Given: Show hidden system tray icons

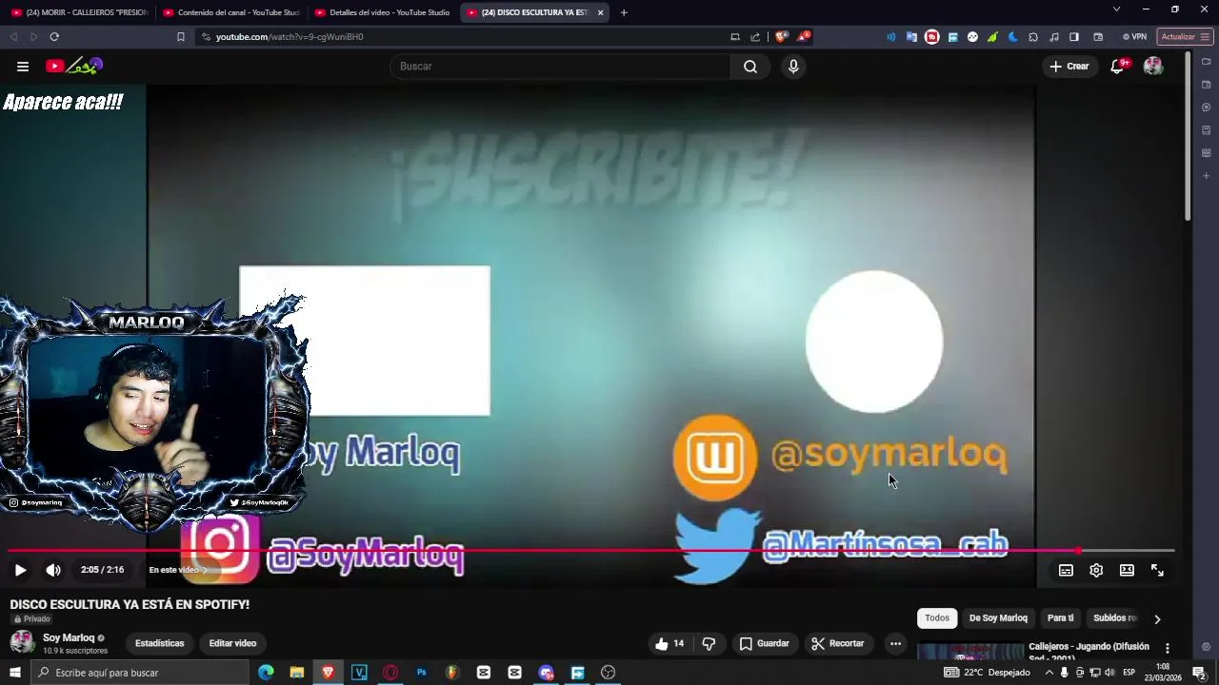Looking at the screenshot, I should point(1049,673).
